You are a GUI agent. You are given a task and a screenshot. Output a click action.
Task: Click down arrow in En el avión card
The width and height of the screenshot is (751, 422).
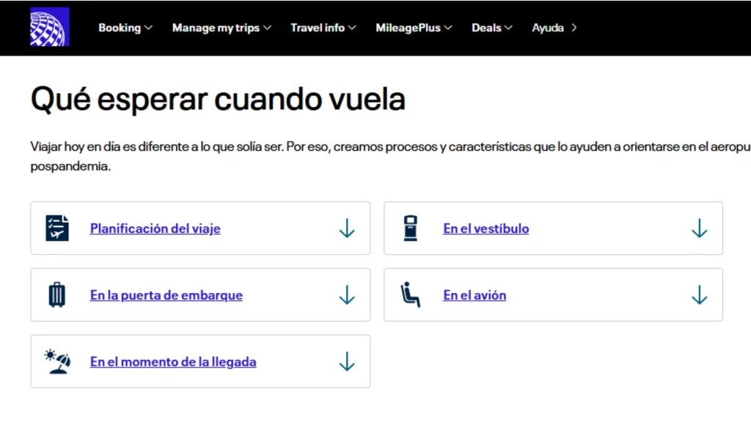pos(699,295)
